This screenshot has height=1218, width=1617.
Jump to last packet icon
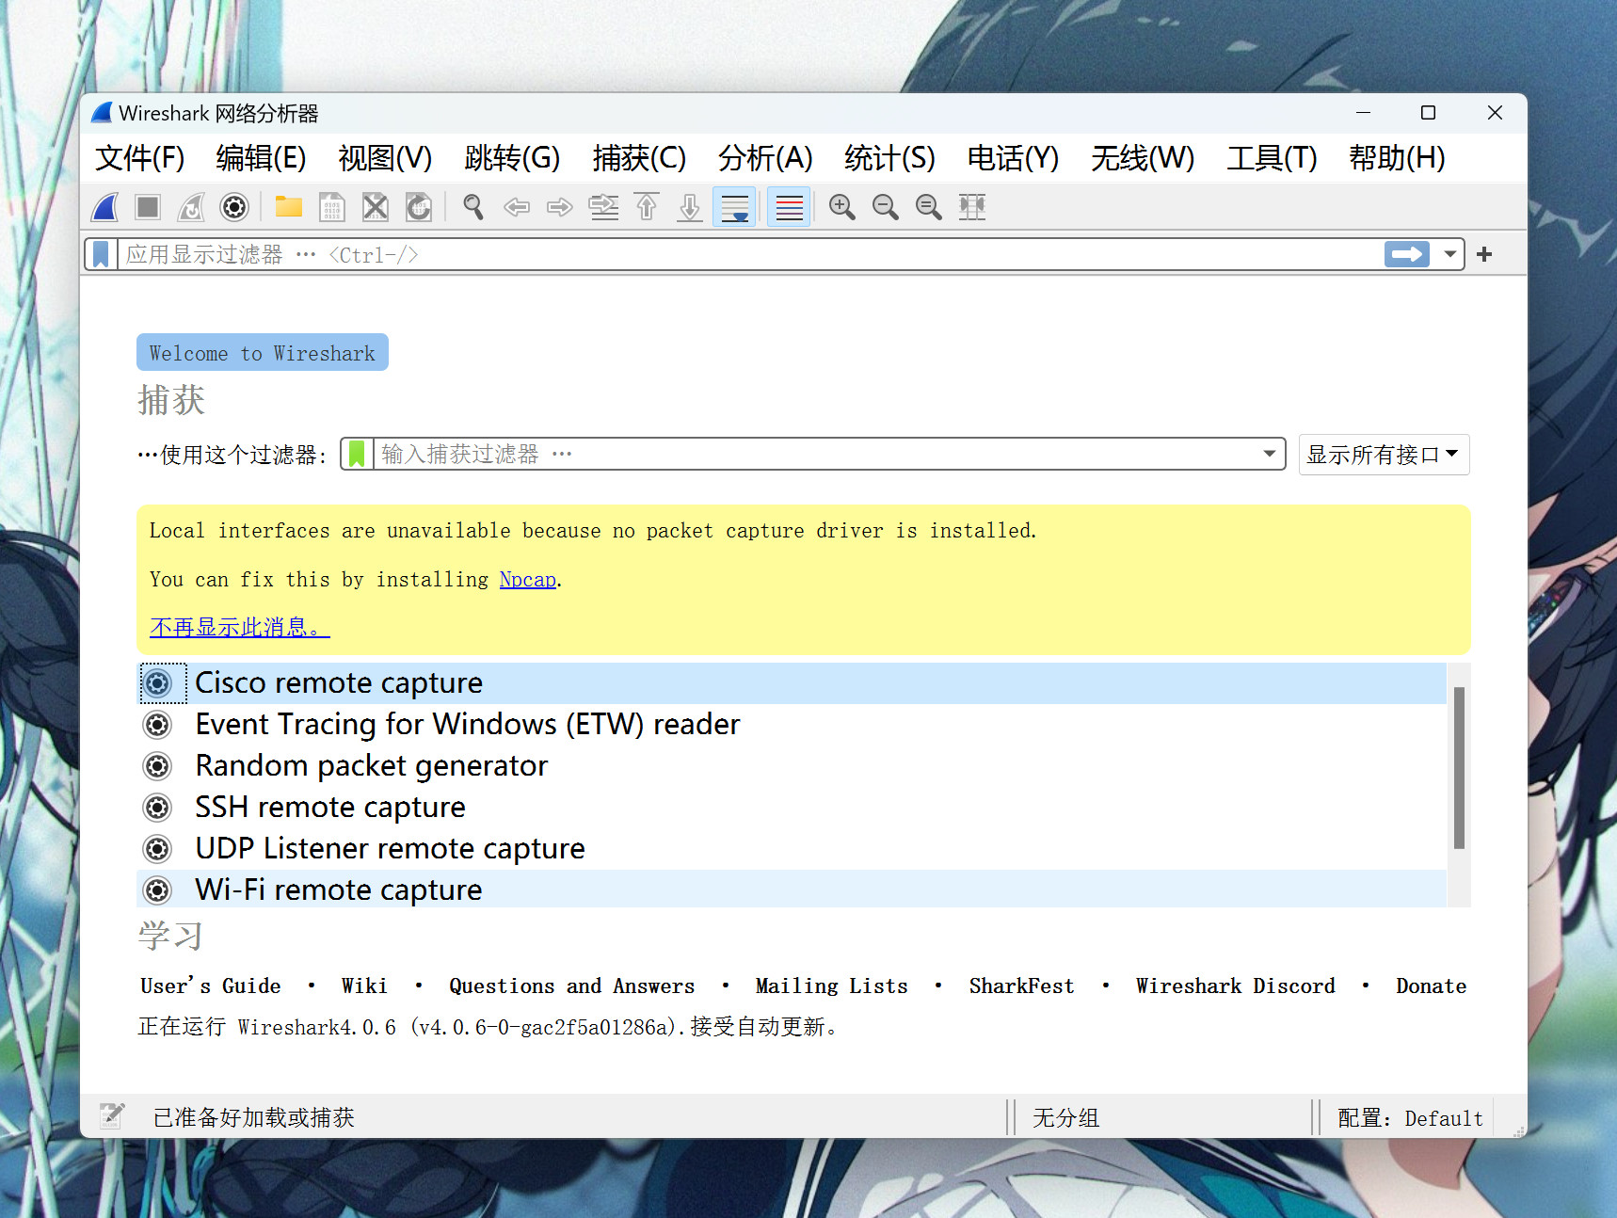pyautogui.click(x=690, y=207)
